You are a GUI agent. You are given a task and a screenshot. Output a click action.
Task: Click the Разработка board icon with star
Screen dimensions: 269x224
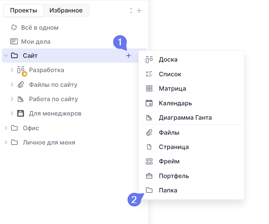click(x=21, y=71)
